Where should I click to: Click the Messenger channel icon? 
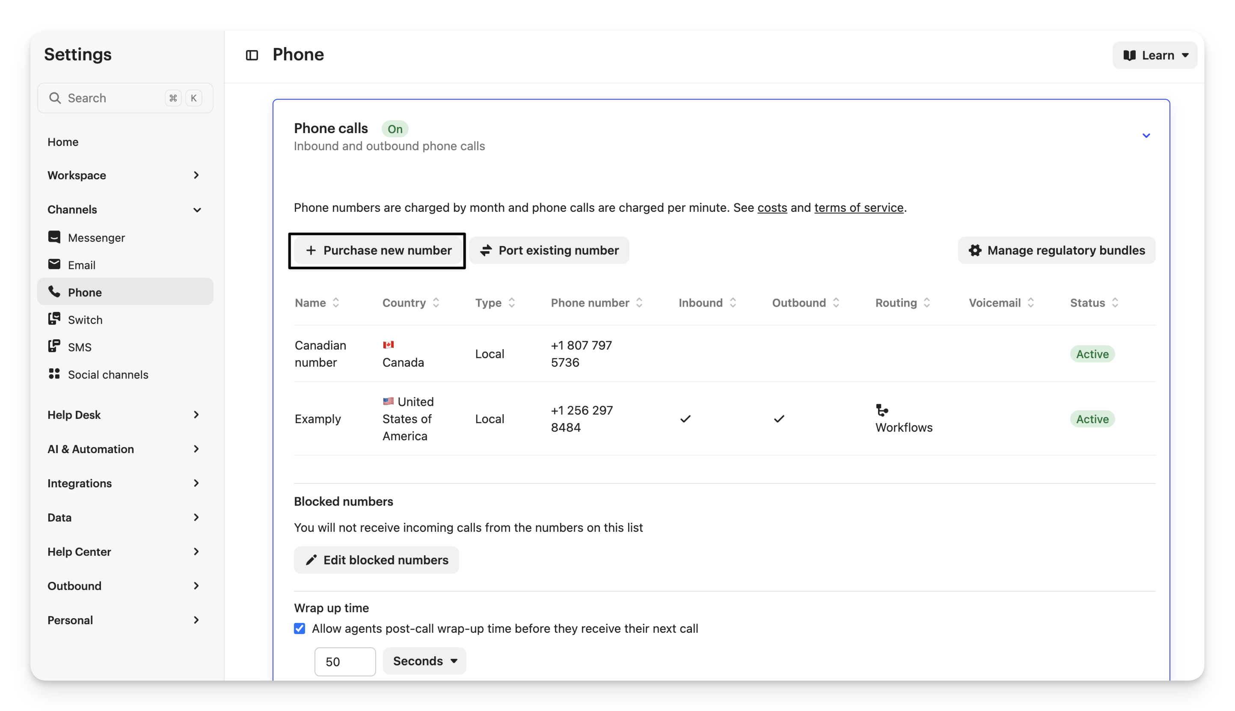54,237
